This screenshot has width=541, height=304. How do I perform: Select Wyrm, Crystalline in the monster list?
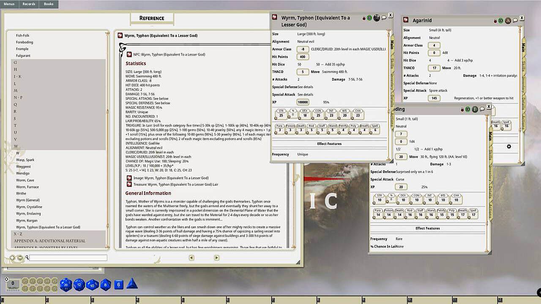[29, 207]
